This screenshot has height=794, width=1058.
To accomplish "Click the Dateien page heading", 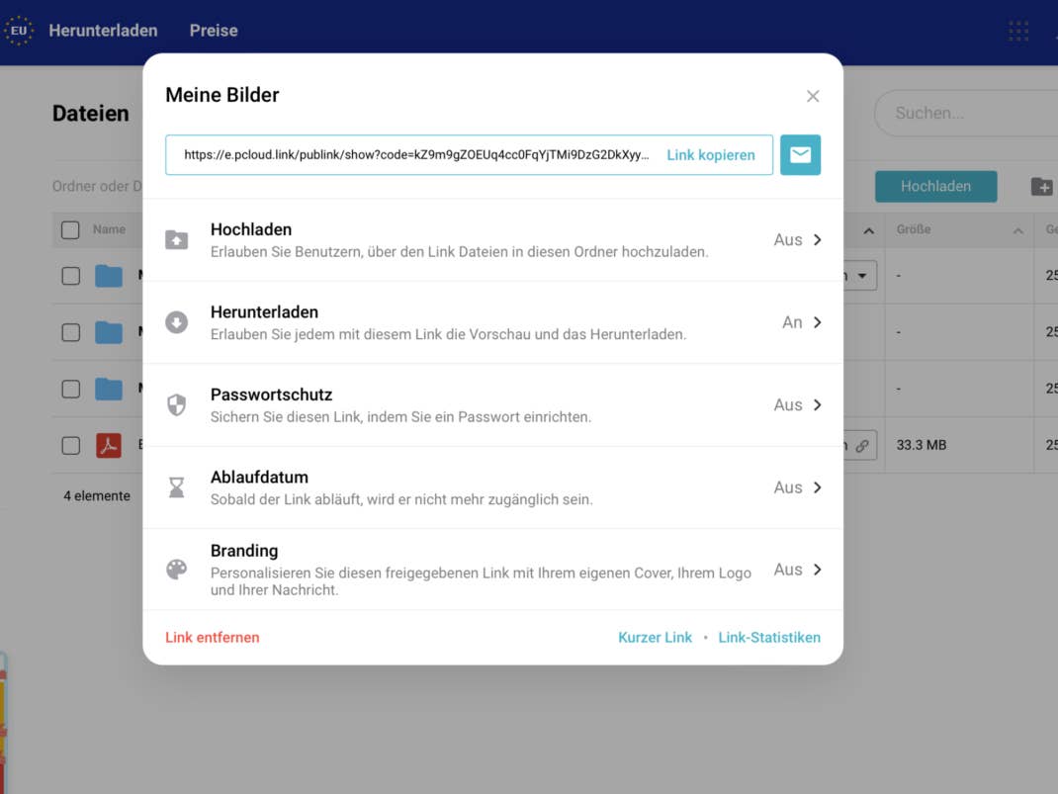I will [x=90, y=114].
